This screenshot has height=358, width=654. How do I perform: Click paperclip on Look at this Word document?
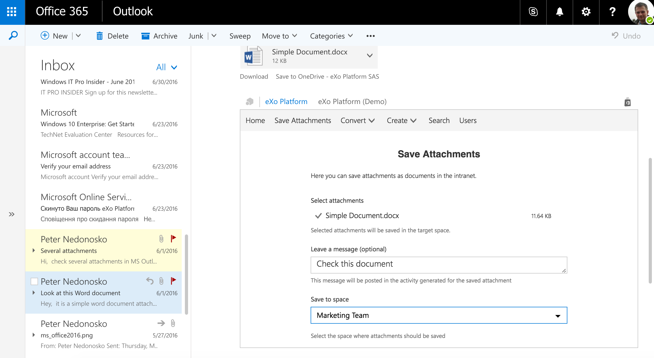click(161, 281)
